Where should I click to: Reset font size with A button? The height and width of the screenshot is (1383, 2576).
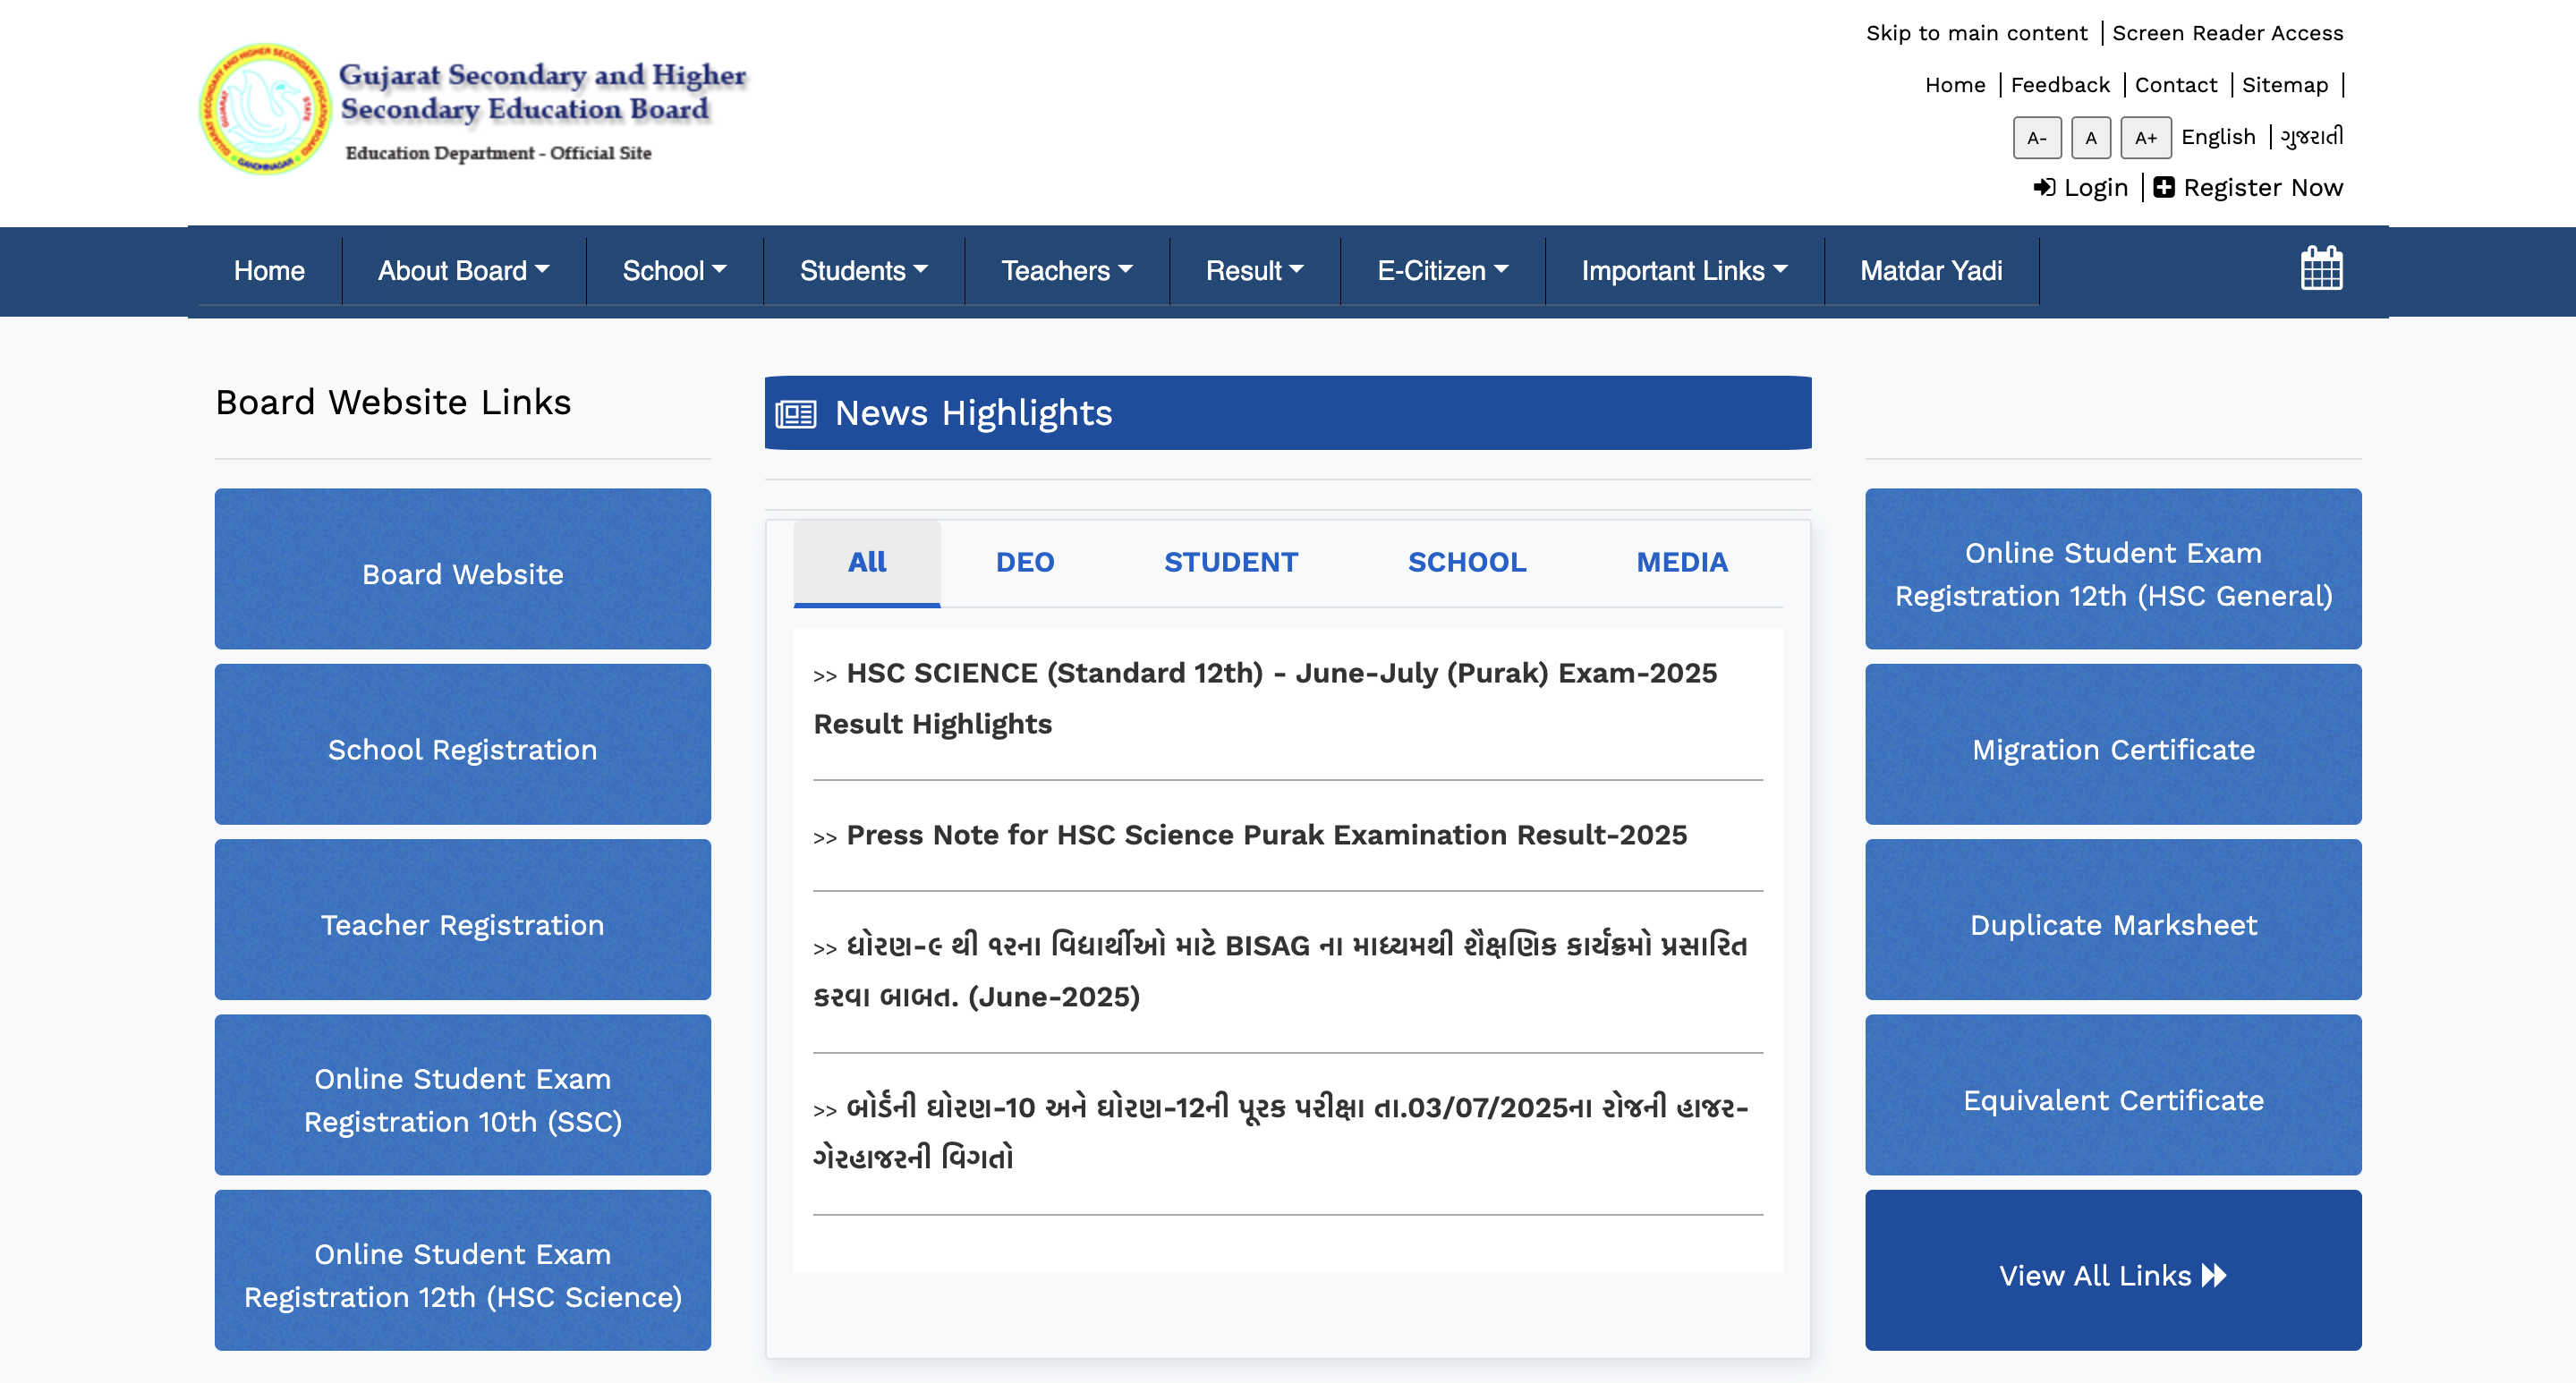[x=2091, y=138]
